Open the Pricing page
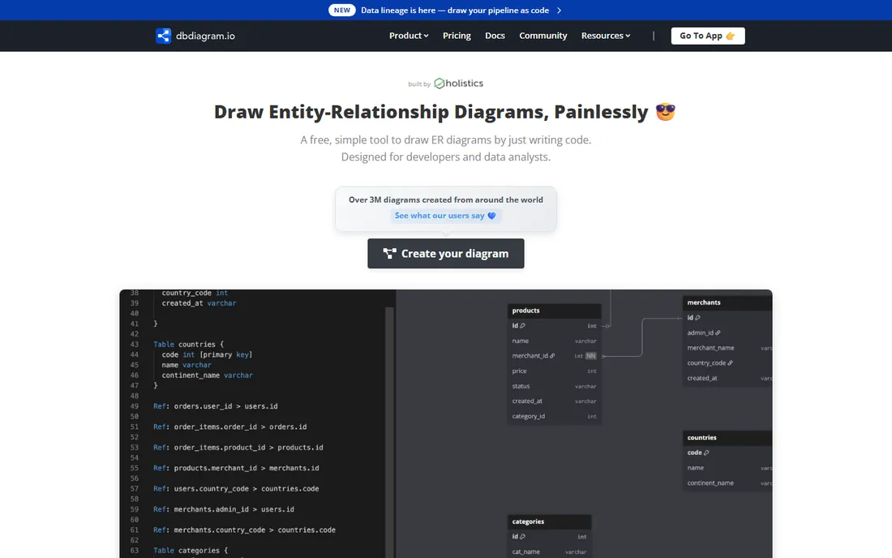Viewport: 892px width, 558px height. click(457, 35)
